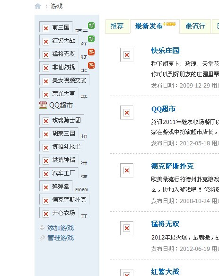Click description starting 欧美最流行的德州扑克
This screenshot has height=276, width=219.
[185, 185]
